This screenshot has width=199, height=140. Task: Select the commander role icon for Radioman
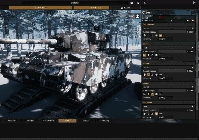(x=161, y=114)
